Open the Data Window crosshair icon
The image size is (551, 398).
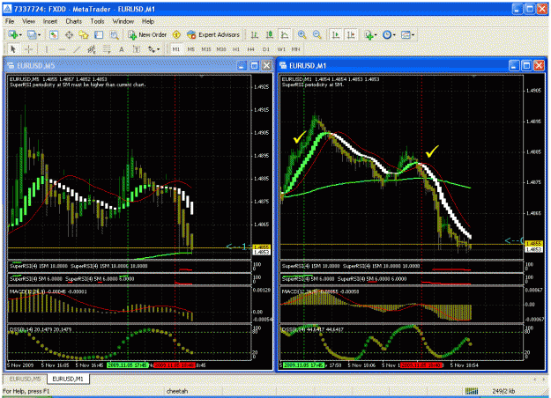pos(69,34)
